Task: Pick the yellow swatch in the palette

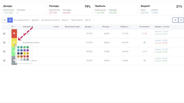Action: pos(24,54)
